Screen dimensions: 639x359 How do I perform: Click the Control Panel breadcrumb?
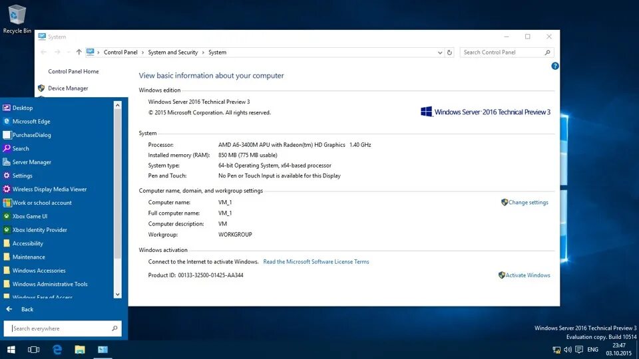point(120,53)
